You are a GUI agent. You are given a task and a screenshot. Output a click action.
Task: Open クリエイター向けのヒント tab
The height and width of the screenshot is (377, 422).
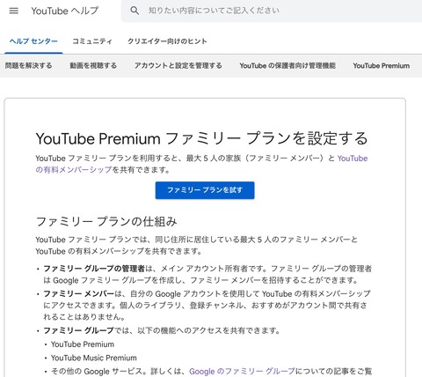(167, 41)
